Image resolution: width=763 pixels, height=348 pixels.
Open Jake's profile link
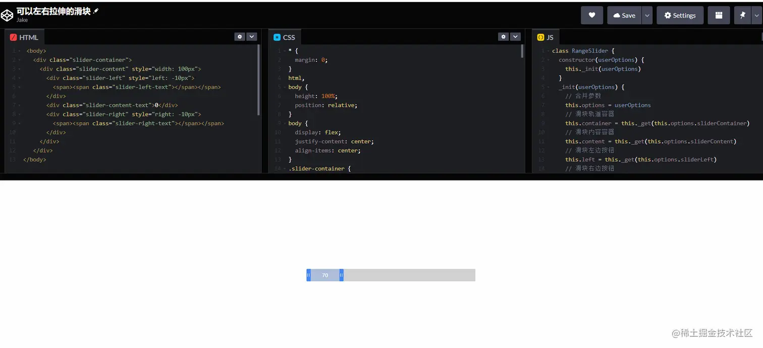click(x=22, y=20)
